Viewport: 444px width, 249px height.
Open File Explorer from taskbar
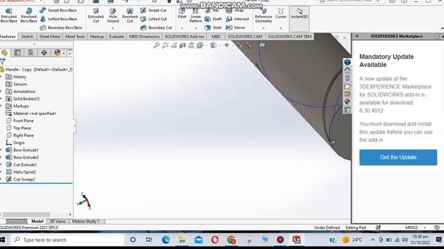182,240
